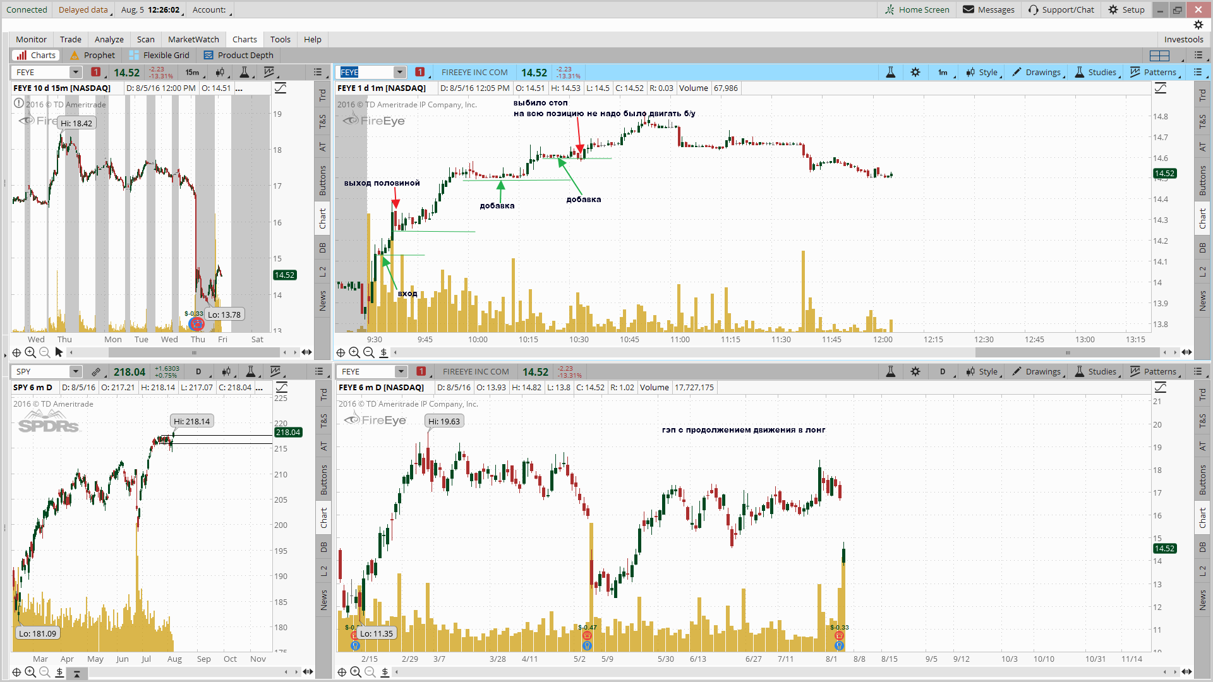Change the D timeframe in FEYE daily chart
1213x682 pixels.
[944, 371]
